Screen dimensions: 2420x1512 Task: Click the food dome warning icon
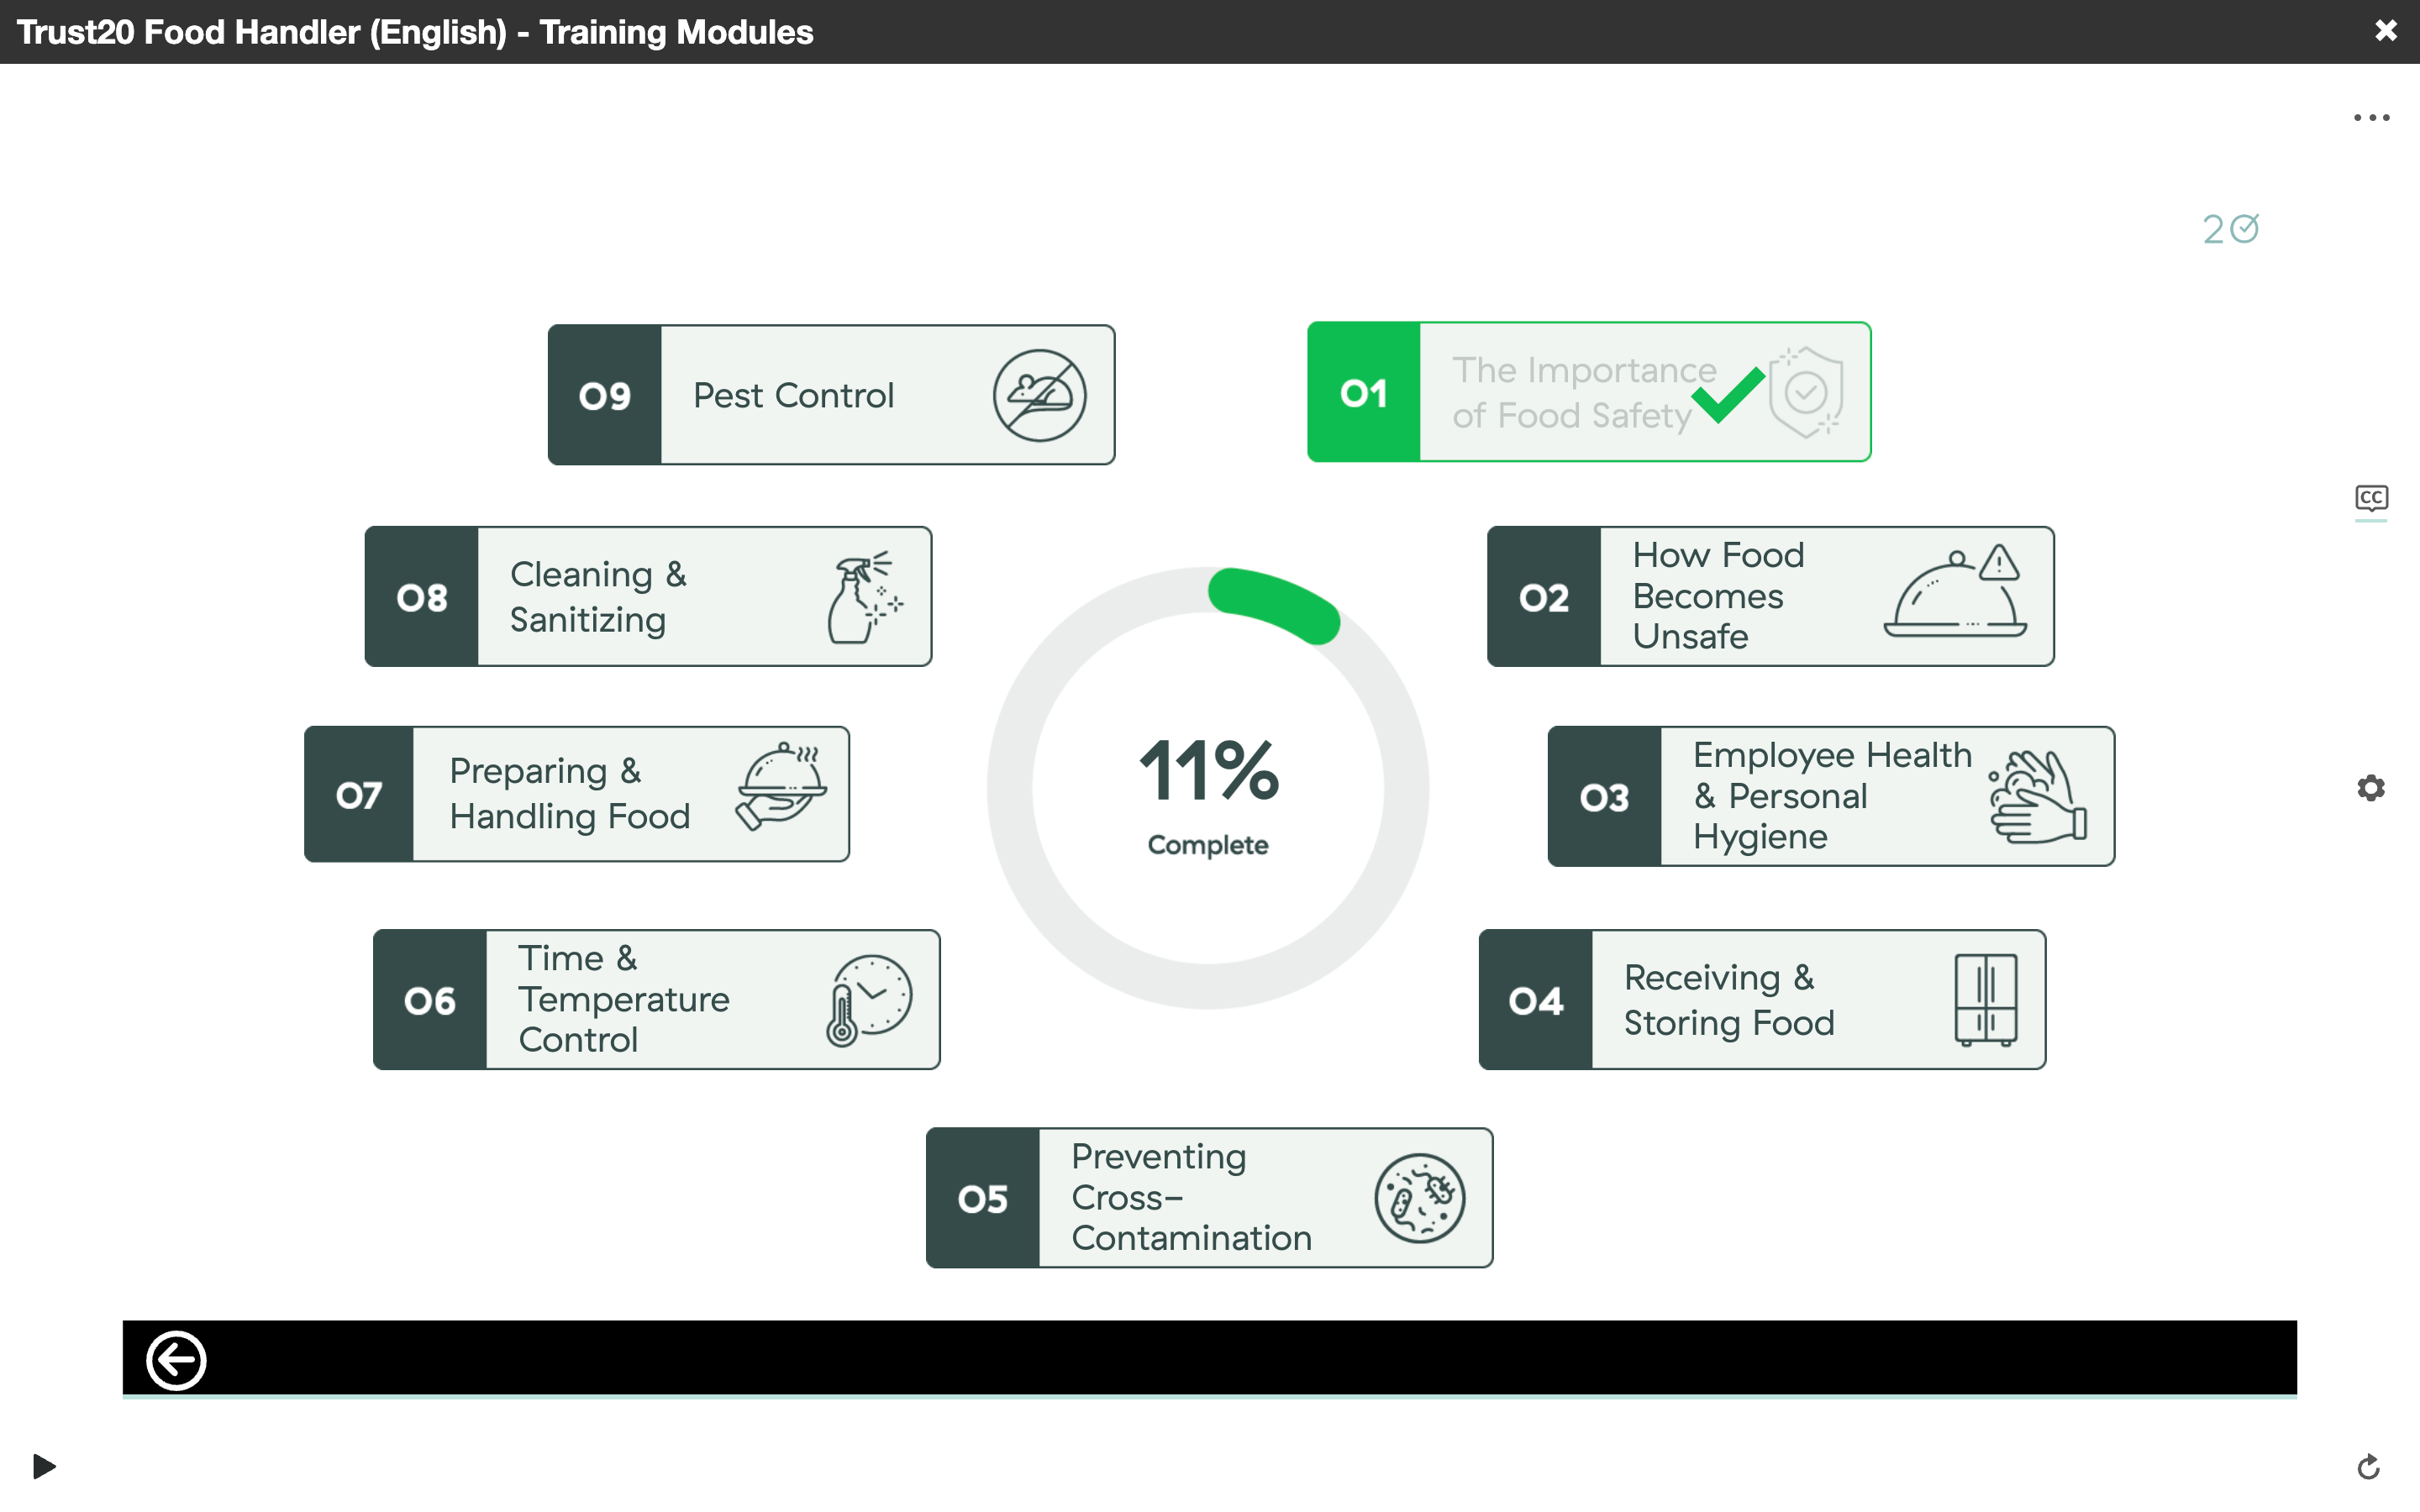(x=1955, y=592)
